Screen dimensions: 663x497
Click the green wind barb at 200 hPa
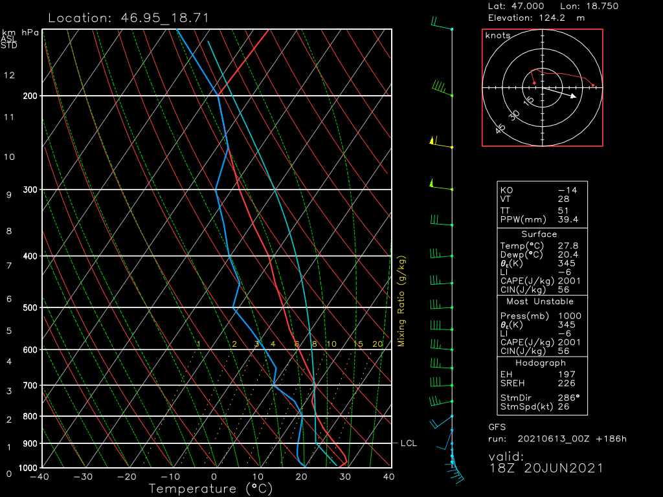pyautogui.click(x=442, y=89)
